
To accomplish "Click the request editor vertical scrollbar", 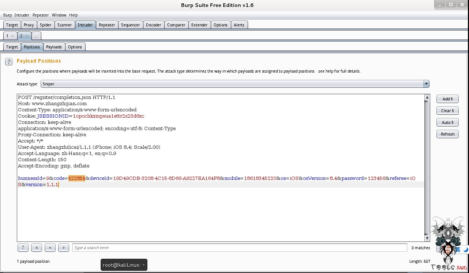I will (427, 165).
